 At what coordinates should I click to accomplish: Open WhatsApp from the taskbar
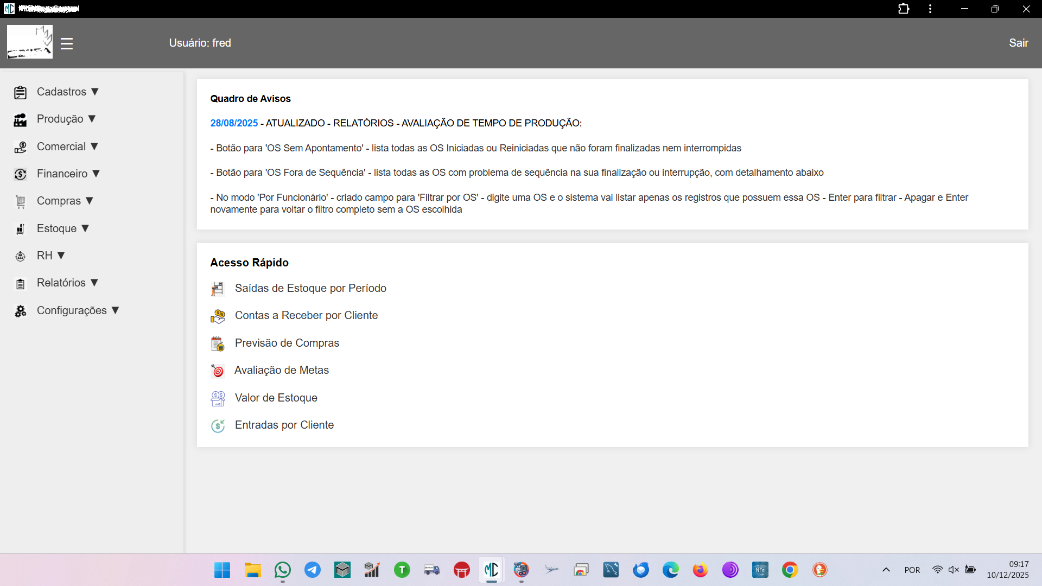pos(282,570)
